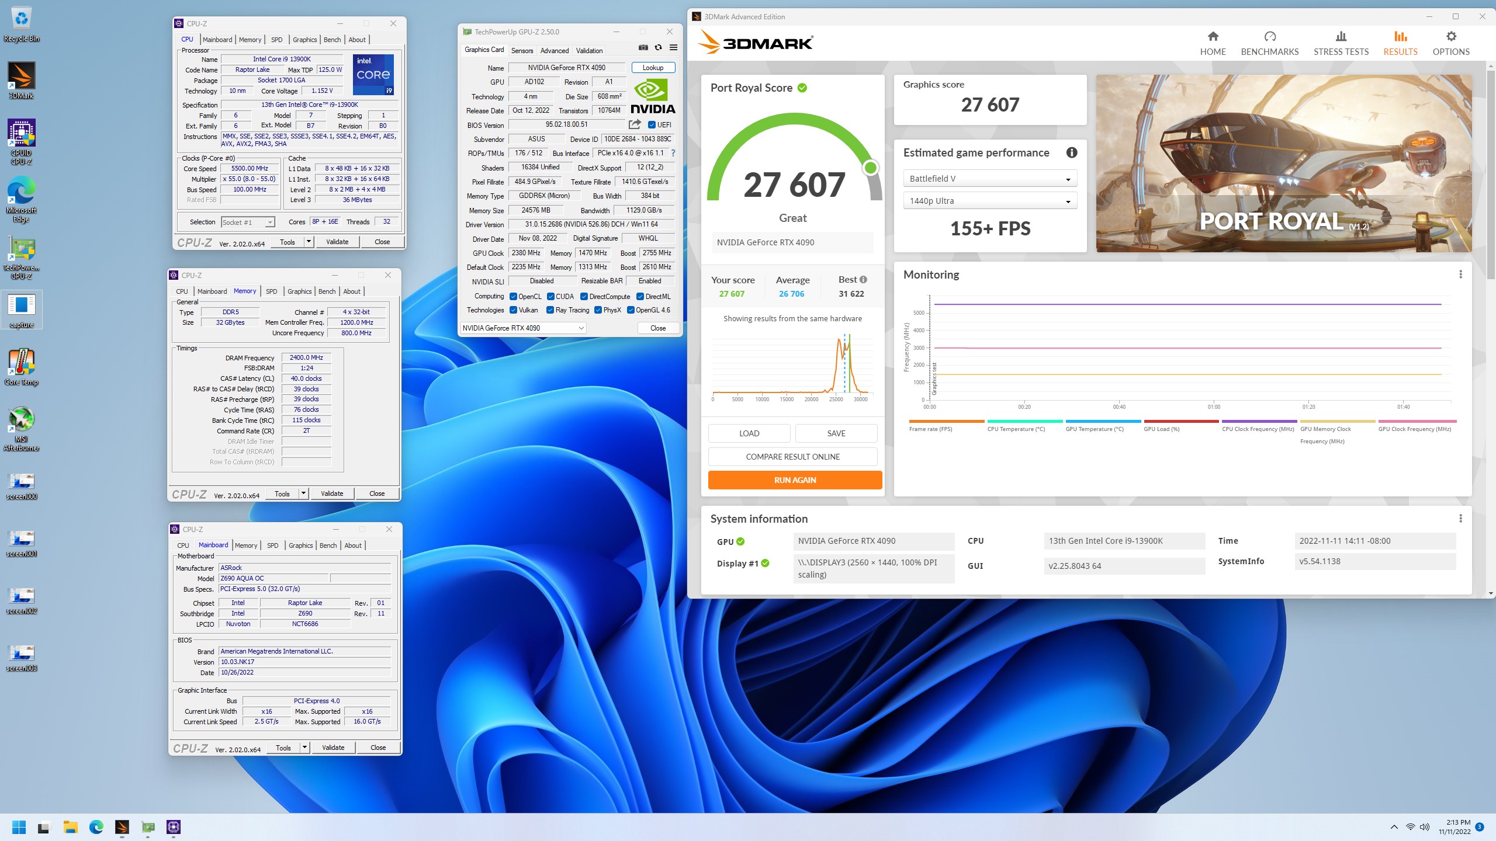
Task: Open the Memory tab in CPU-Z
Action: (x=245, y=291)
